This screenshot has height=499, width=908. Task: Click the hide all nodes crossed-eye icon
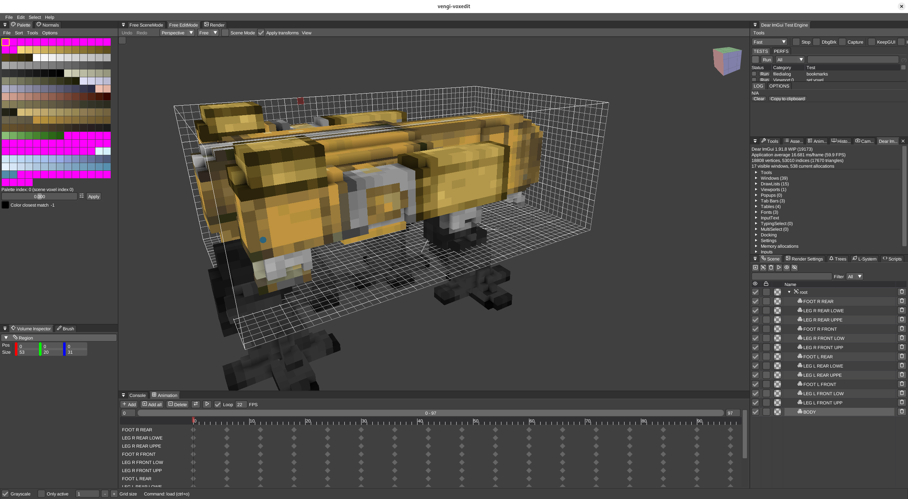click(794, 268)
